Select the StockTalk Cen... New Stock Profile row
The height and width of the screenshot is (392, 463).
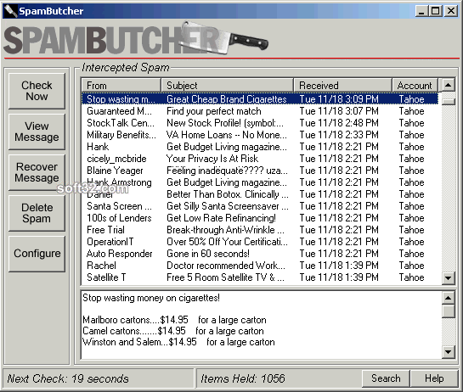pyautogui.click(x=260, y=123)
